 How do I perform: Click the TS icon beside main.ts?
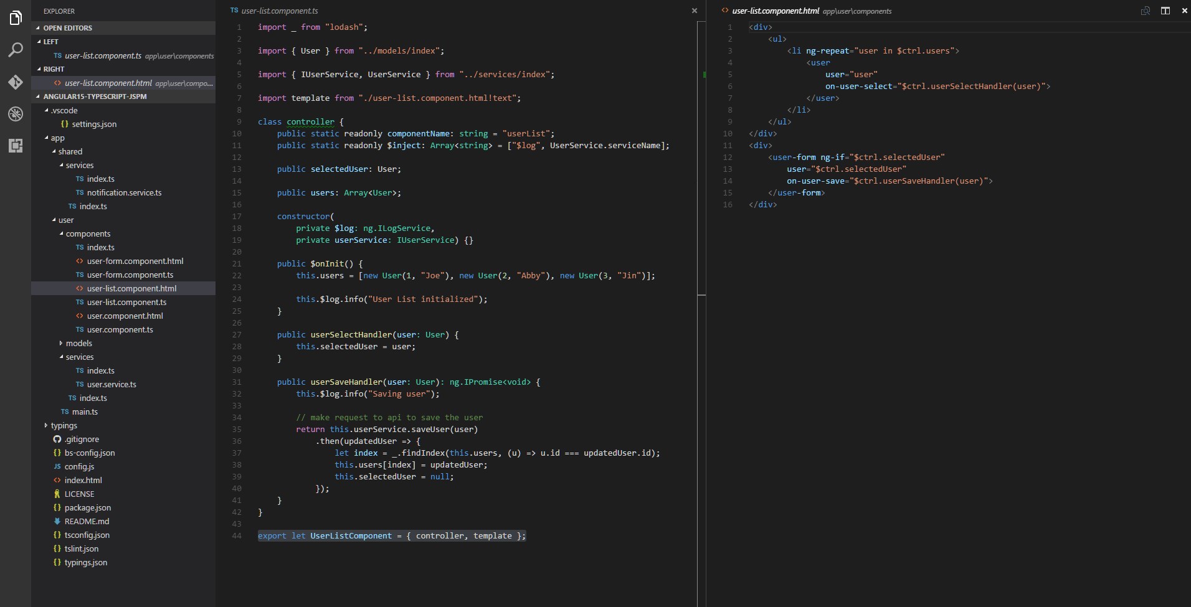click(x=65, y=412)
